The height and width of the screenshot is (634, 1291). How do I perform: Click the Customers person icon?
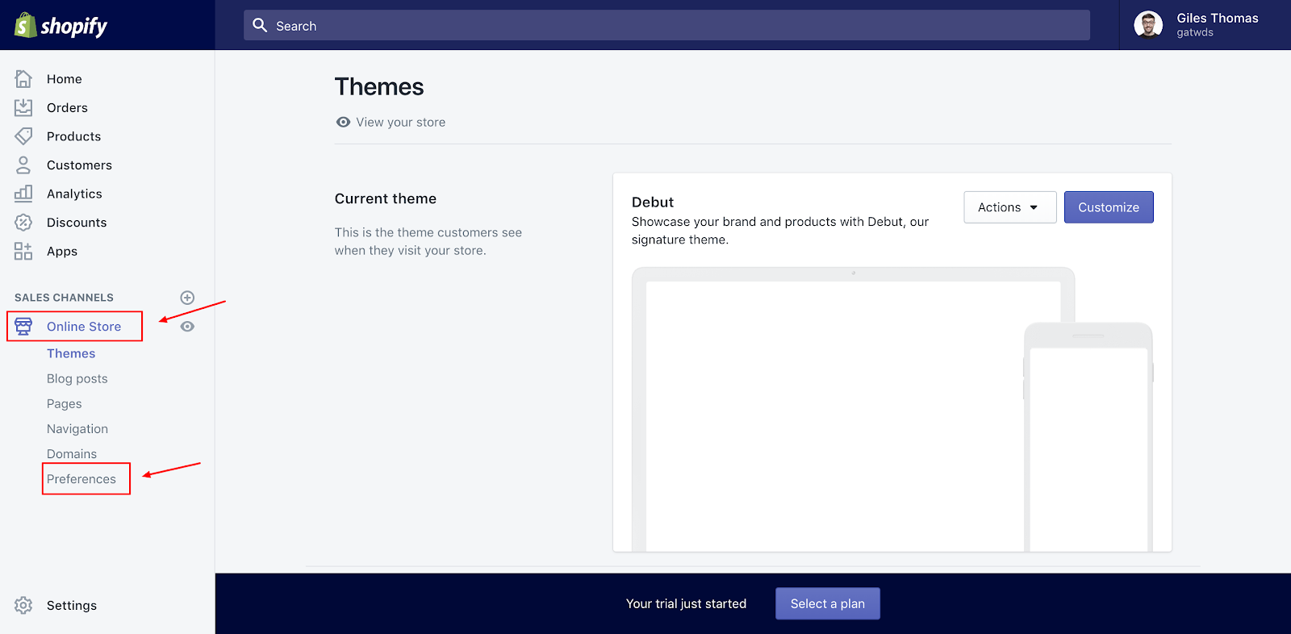tap(23, 165)
